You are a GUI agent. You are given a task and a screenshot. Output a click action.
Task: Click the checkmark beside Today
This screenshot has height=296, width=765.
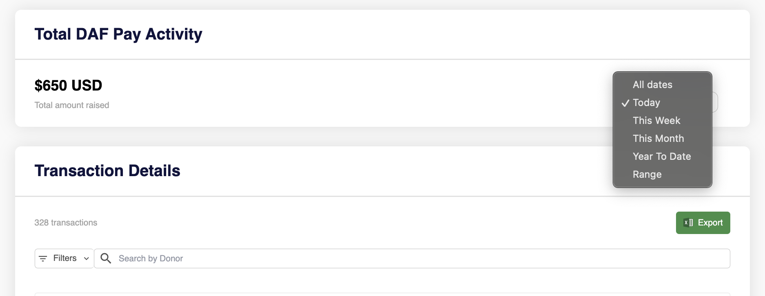pos(625,103)
